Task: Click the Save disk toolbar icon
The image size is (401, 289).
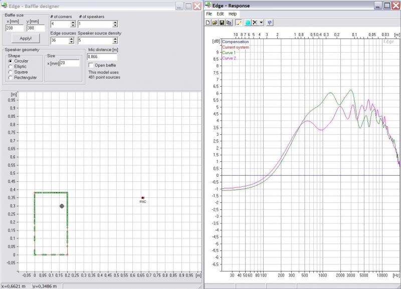Action: [222, 23]
